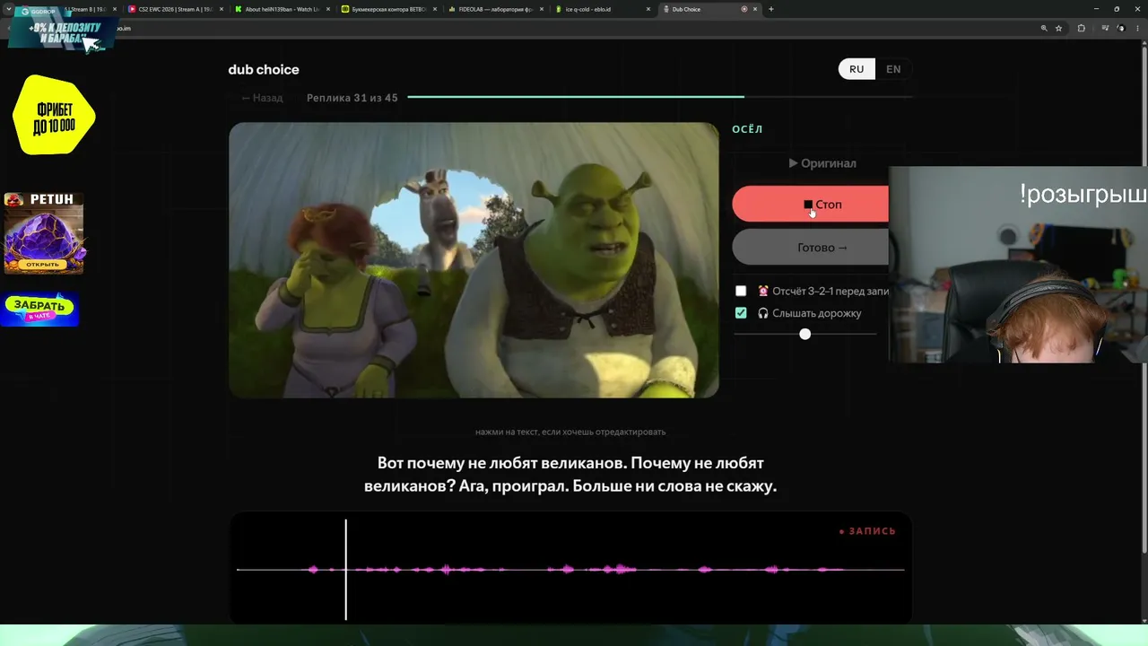Open the tab search dropdown arrow

(x=8, y=9)
